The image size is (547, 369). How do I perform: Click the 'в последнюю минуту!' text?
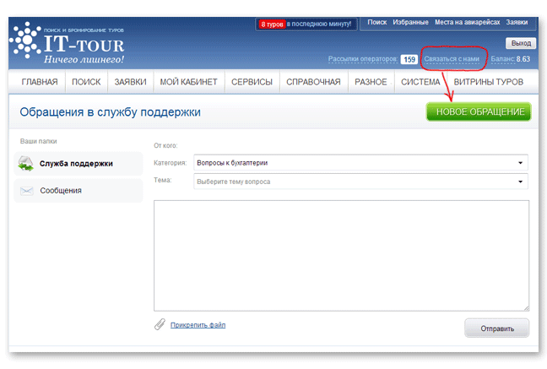click(319, 24)
